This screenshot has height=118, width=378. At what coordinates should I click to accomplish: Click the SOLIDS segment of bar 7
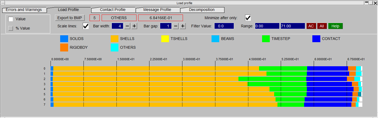point(52,105)
